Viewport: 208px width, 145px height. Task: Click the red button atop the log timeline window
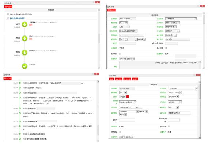coord(8,78)
